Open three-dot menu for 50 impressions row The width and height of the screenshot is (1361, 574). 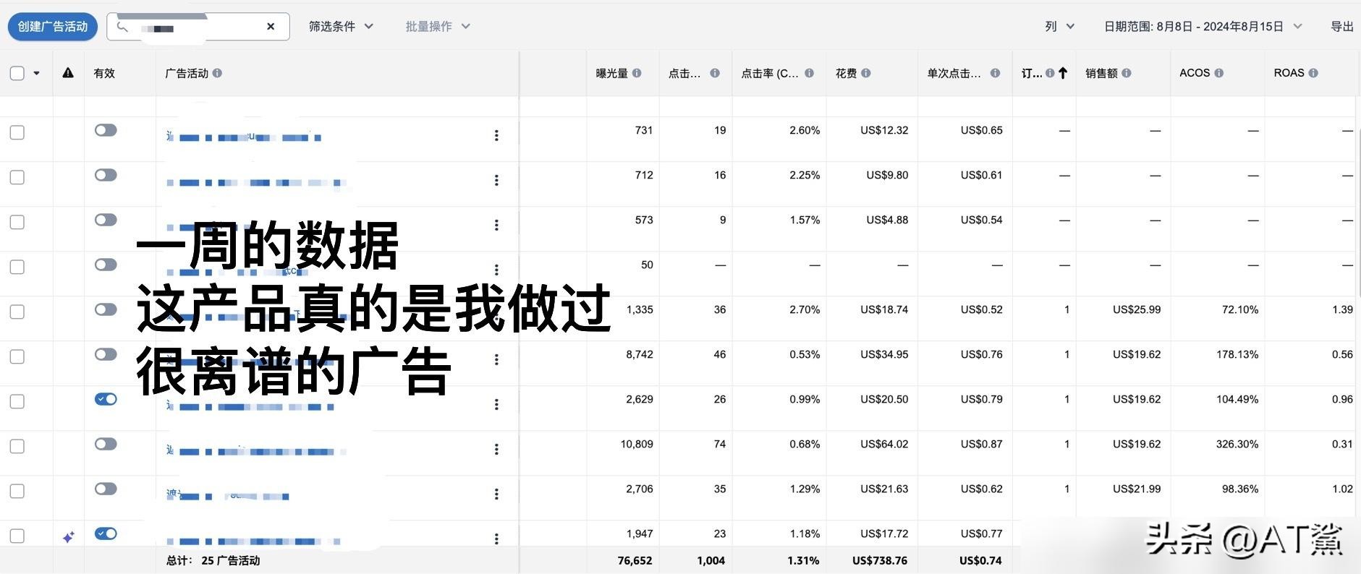(x=496, y=270)
